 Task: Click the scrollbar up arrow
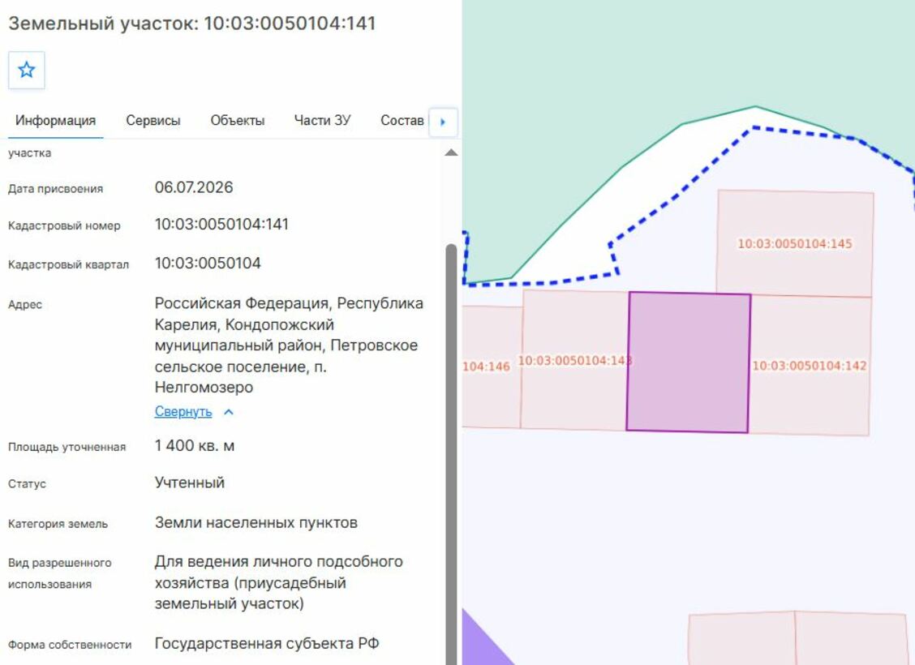pyautogui.click(x=451, y=152)
